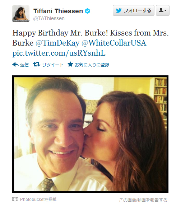Click the Photobucket camera icon

point(15,199)
